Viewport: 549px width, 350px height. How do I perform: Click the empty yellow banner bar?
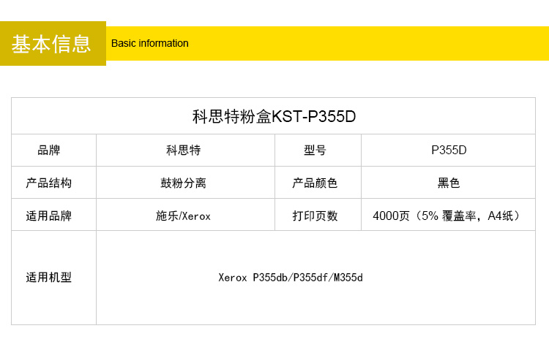366,43
